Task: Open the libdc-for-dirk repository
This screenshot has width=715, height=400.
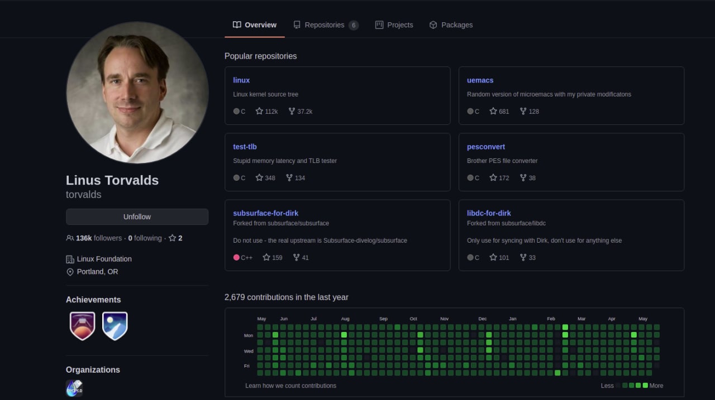Action: [x=489, y=213]
